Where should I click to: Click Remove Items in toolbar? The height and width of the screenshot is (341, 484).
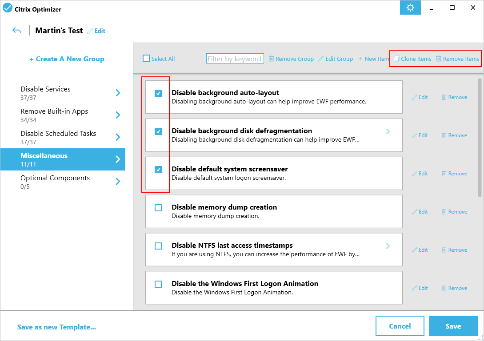click(457, 59)
